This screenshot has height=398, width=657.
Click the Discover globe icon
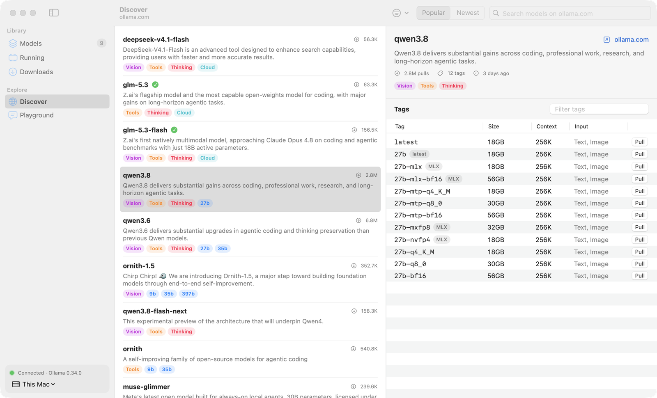point(13,102)
